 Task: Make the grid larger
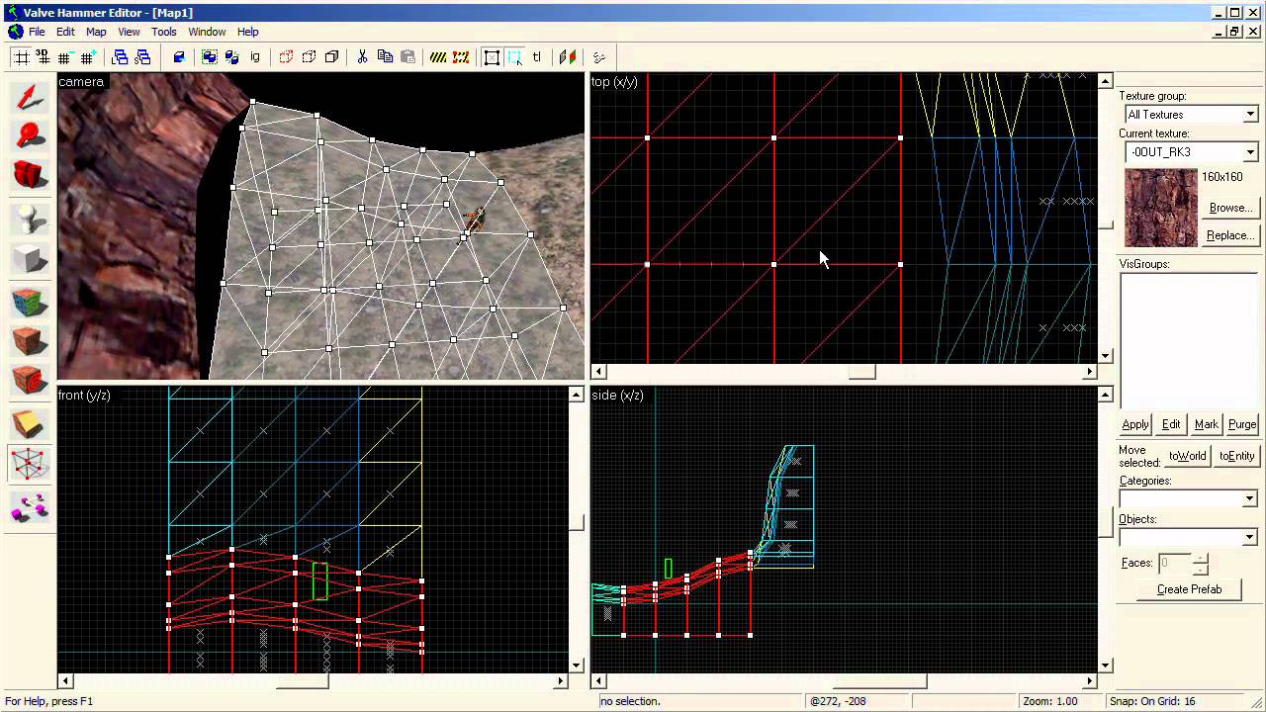click(87, 57)
